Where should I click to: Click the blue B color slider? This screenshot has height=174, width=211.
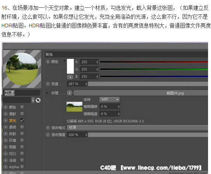[154, 76]
